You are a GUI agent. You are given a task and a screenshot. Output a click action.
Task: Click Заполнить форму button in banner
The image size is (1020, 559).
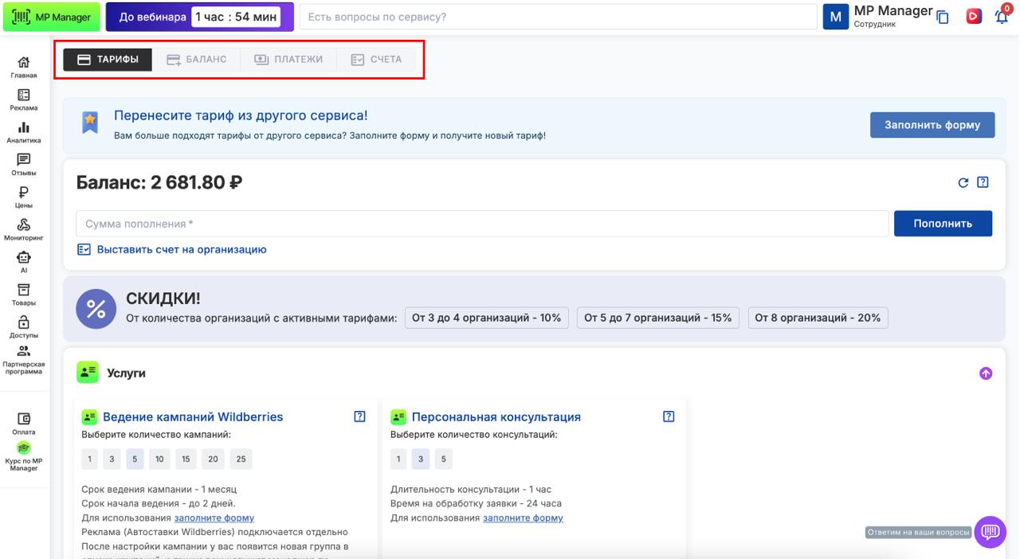point(932,125)
